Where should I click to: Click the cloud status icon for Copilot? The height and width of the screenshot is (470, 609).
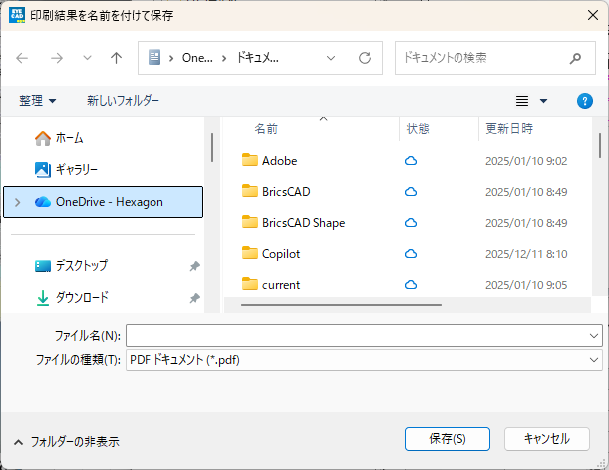(410, 254)
